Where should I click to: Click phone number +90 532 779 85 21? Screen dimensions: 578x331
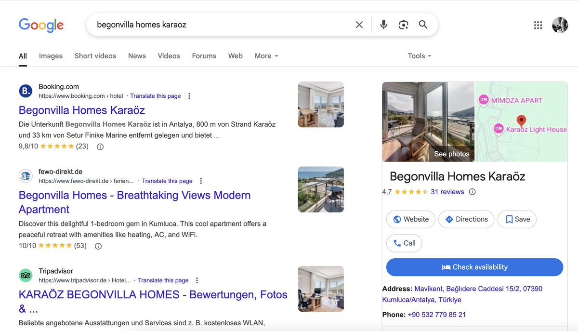point(437,315)
